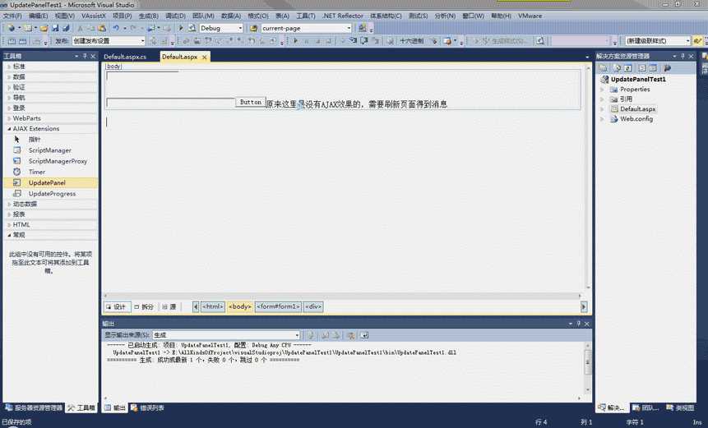Expand the HTML toolbox group
The image size is (708, 428).
tap(9, 224)
